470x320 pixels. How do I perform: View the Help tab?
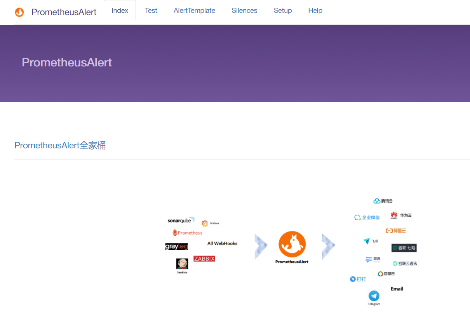coord(315,10)
